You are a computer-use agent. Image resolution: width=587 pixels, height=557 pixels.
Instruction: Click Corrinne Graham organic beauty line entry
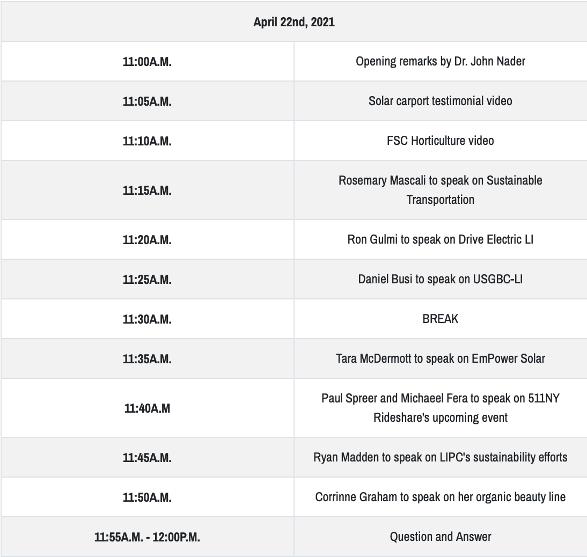pos(441,497)
